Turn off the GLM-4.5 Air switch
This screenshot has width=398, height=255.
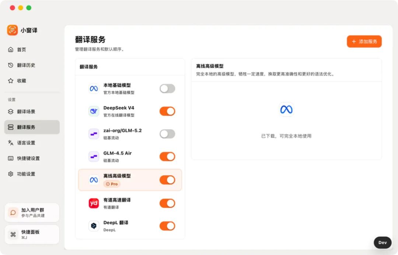pyautogui.click(x=167, y=157)
